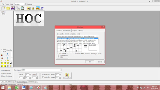Click yellow square with bottom-right corner mark
This screenshot has width=160, height=90.
click(5, 66)
